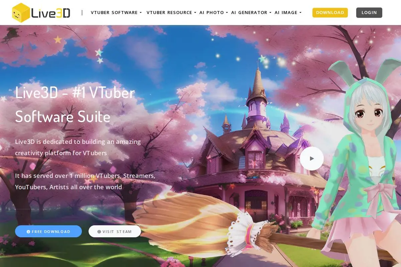Click the Visit Steam button
This screenshot has height=267, width=401.
pos(115,231)
